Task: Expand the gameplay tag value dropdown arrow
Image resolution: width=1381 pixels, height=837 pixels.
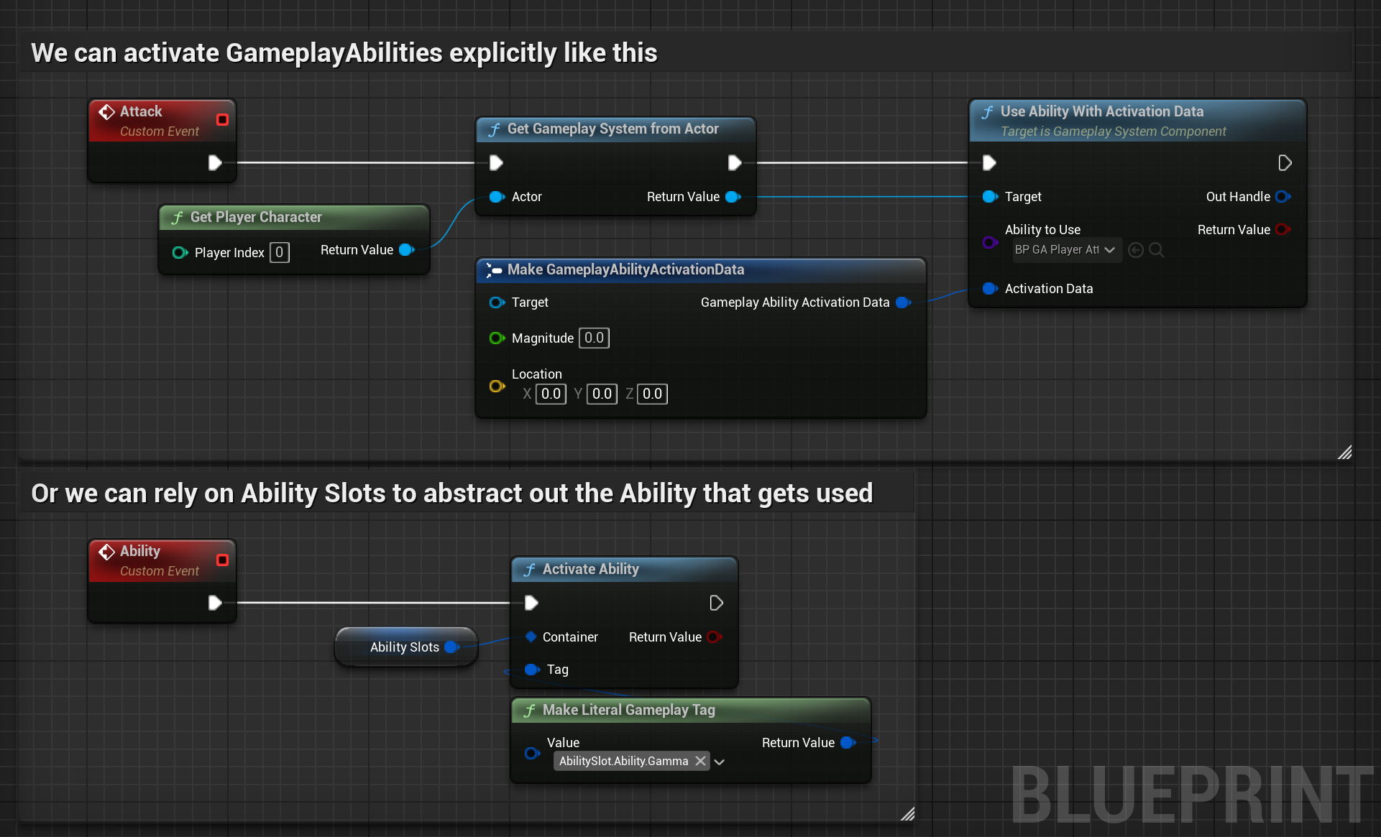Action: (720, 762)
